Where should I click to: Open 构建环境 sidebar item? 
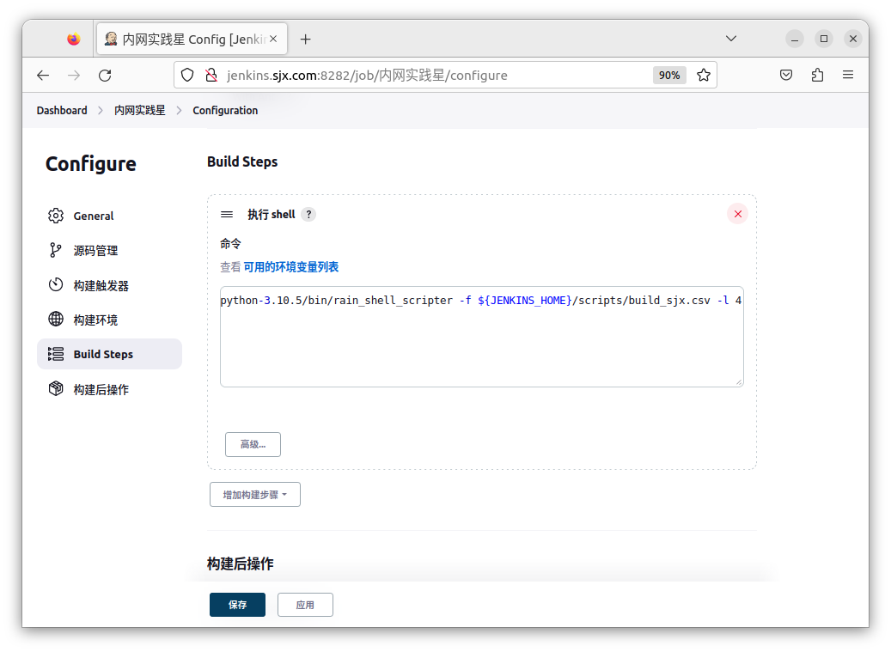(x=95, y=320)
